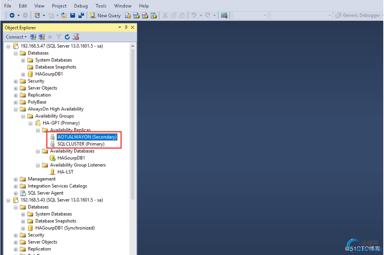Open the Help menu
Image resolution: width=384 pixels, height=255 pixels.
pyautogui.click(x=144, y=6)
